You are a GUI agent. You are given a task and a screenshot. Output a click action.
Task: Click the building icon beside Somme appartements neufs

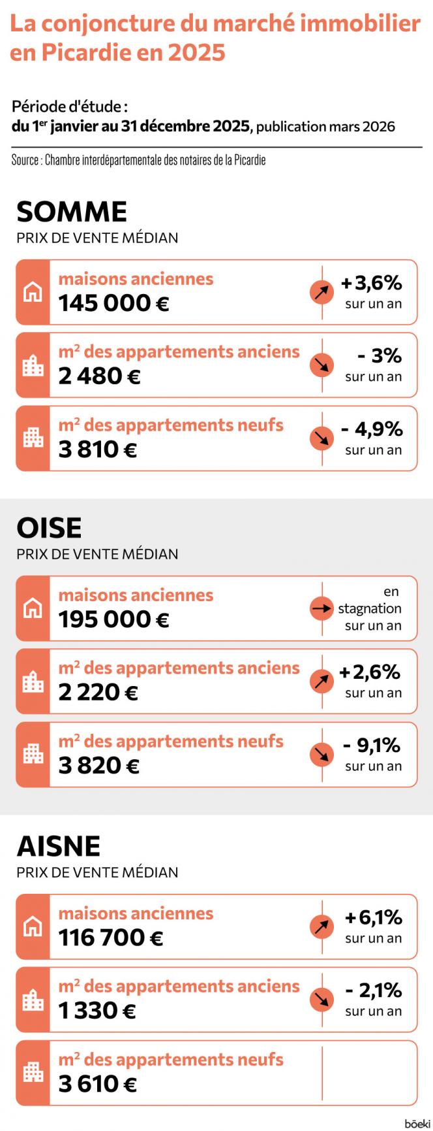[x=33, y=438]
